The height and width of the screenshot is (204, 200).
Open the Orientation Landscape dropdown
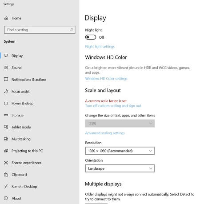click(120, 168)
